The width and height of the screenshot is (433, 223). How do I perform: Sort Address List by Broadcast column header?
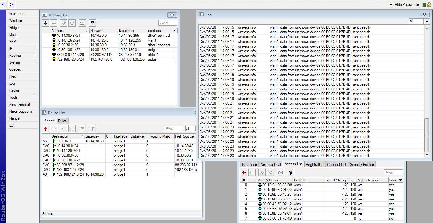132,31
